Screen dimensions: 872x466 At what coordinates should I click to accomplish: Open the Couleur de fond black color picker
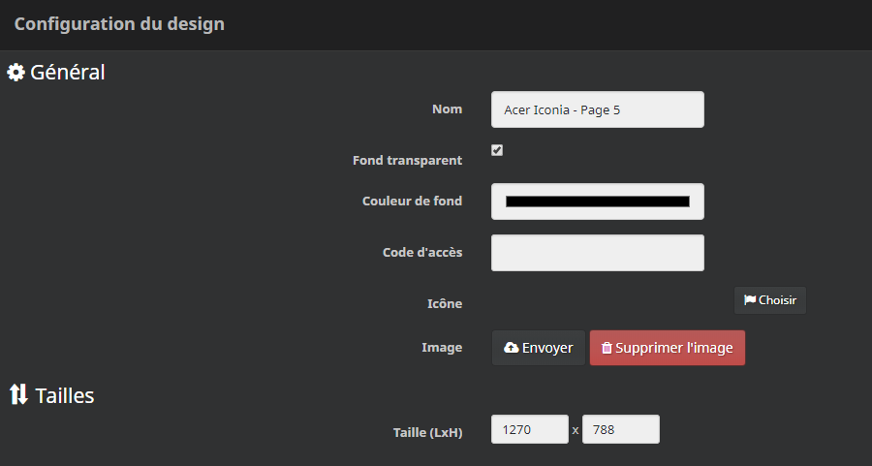click(x=597, y=202)
